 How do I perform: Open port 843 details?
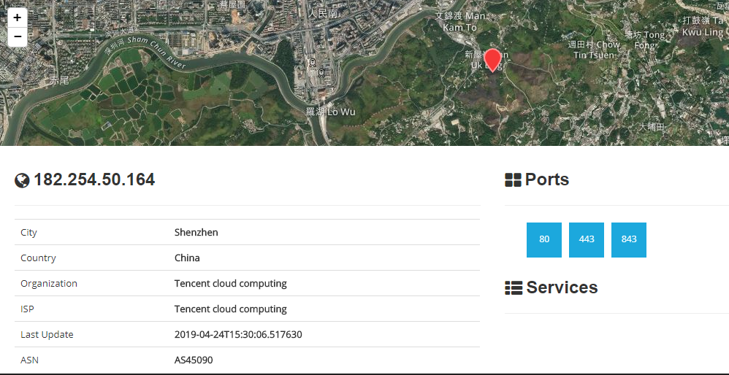(629, 239)
